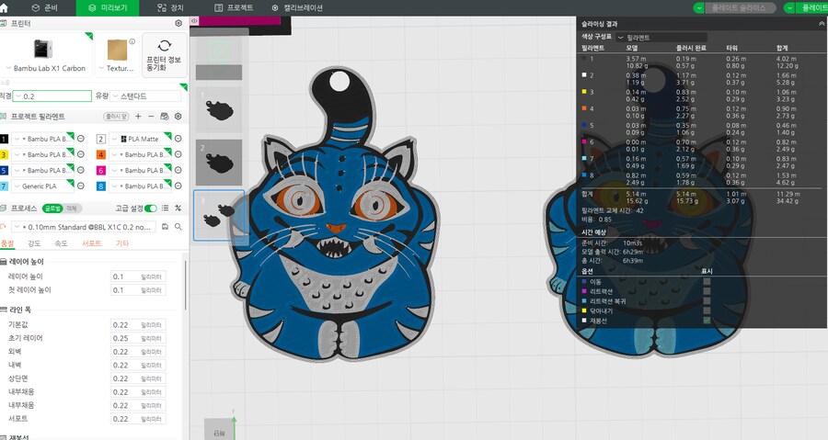Select the 객체 process mode
Screen dimensions: 828x440
(71, 209)
